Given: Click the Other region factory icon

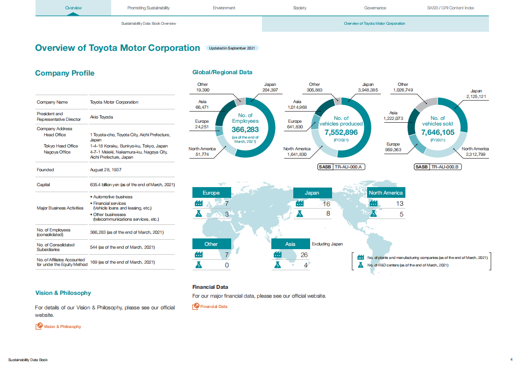Looking at the screenshot, I should click(x=199, y=255).
